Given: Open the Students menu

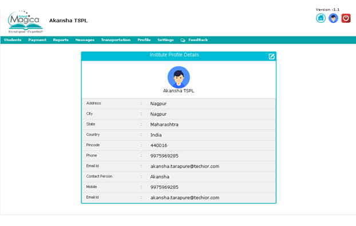Looking at the screenshot, I should tap(13, 40).
